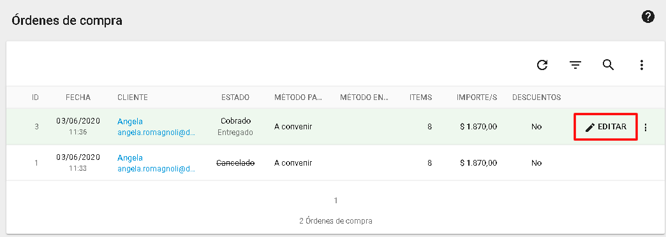This screenshot has width=666, height=237.
Task: Open the search magnifier icon
Action: coord(608,65)
